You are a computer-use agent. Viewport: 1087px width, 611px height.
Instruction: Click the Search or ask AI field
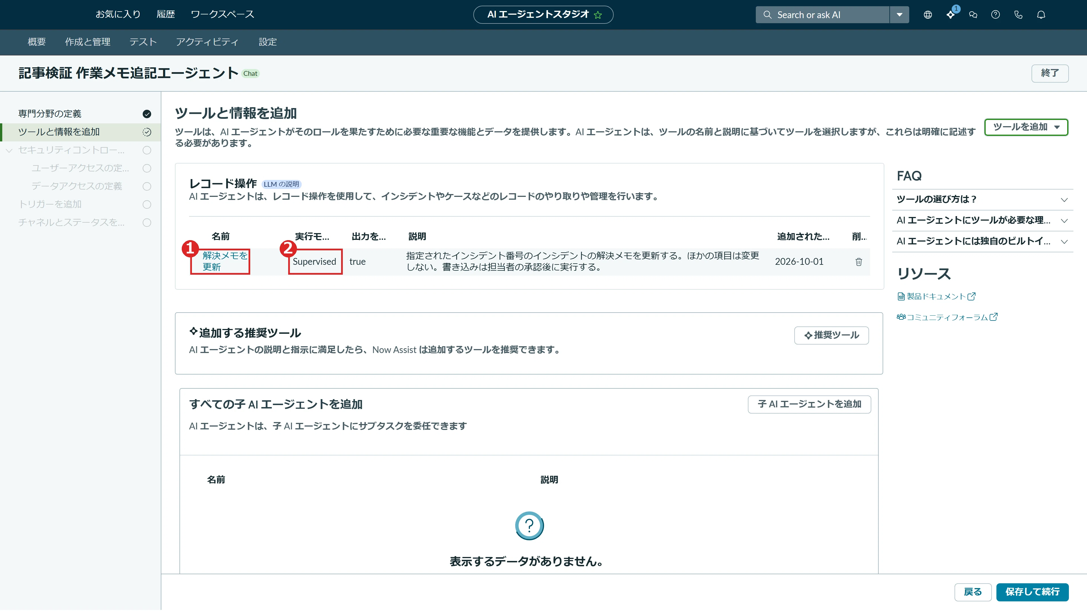coord(822,15)
